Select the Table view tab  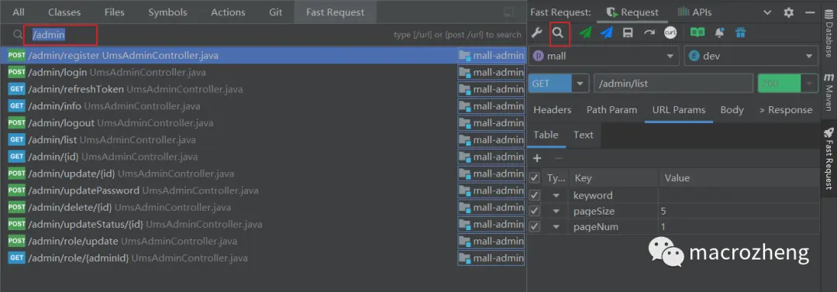pos(546,135)
